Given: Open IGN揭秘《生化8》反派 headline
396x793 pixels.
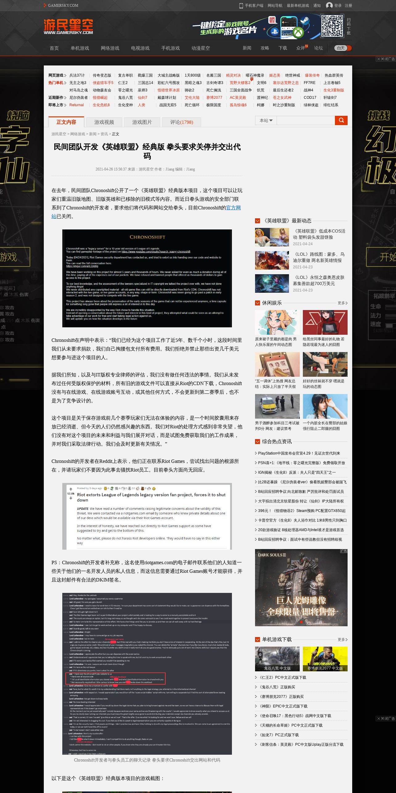Looking at the screenshot, I should [297, 472].
